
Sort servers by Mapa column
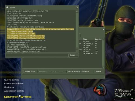point(89,39)
